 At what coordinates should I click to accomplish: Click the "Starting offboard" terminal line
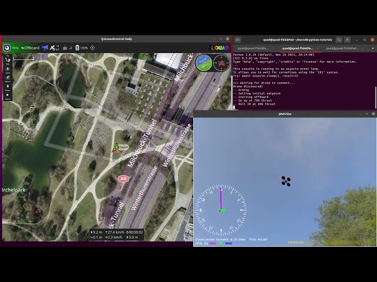(x=250, y=97)
